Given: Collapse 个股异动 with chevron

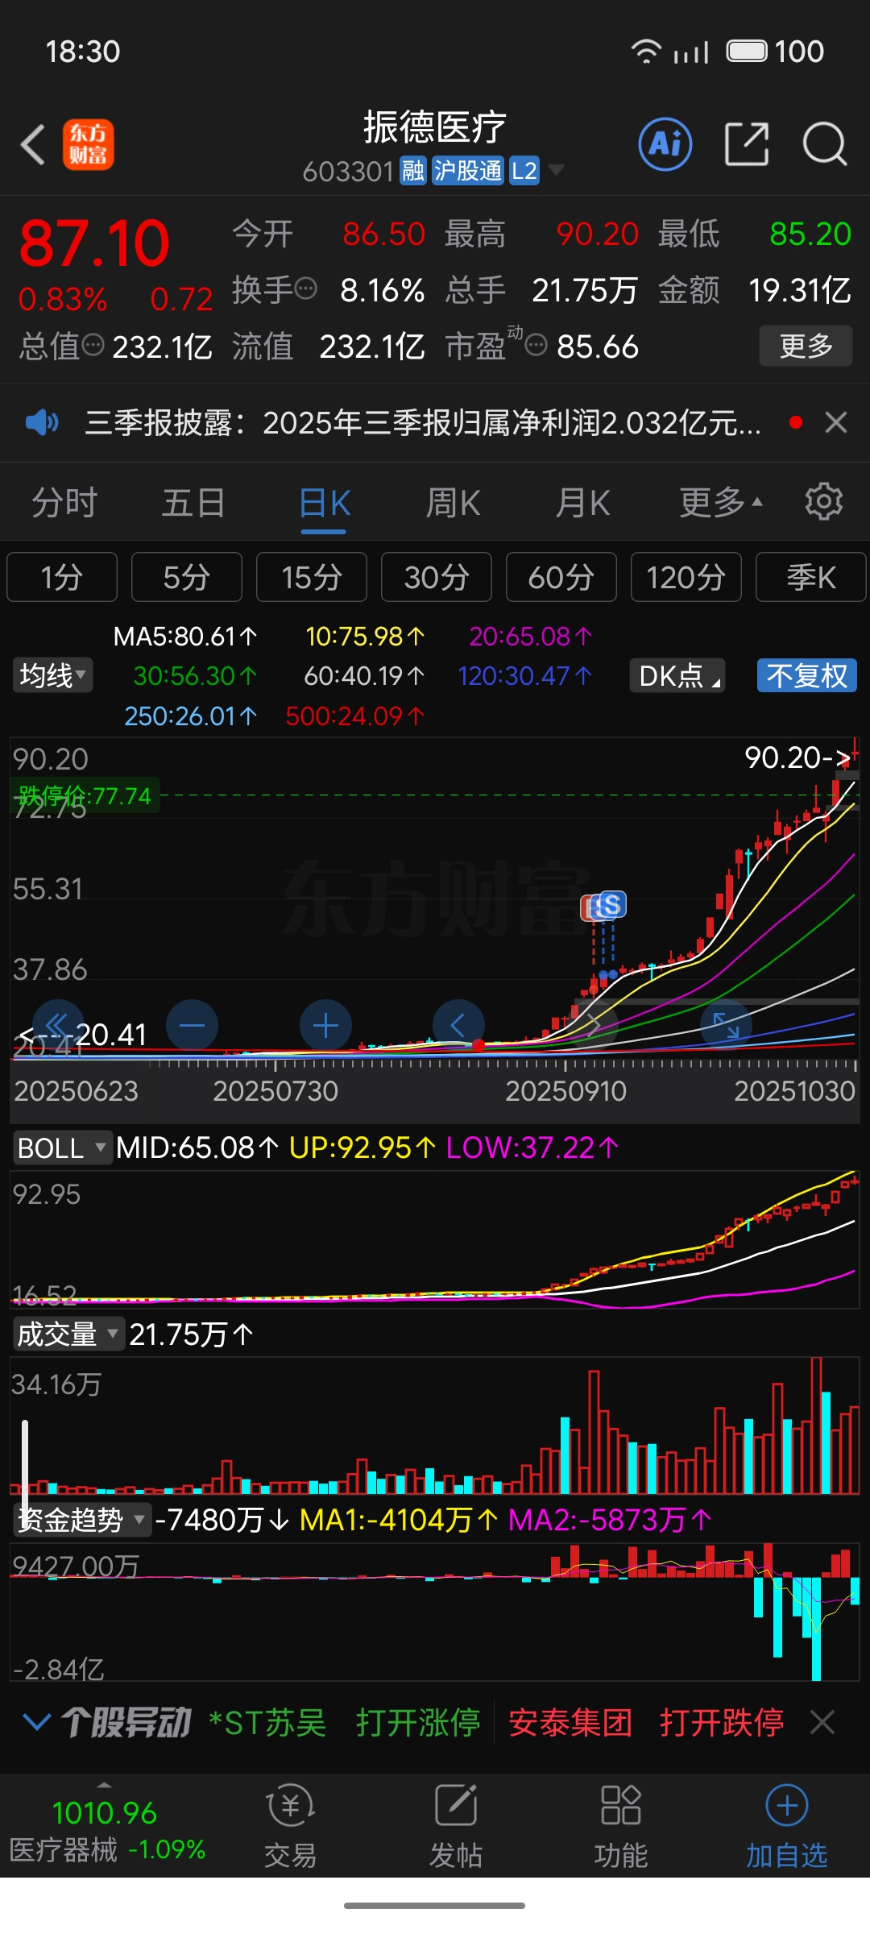Looking at the screenshot, I should [37, 1722].
